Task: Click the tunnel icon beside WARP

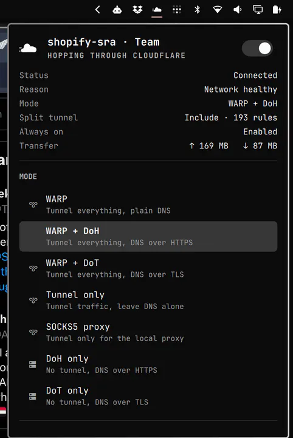Action: (x=33, y=204)
